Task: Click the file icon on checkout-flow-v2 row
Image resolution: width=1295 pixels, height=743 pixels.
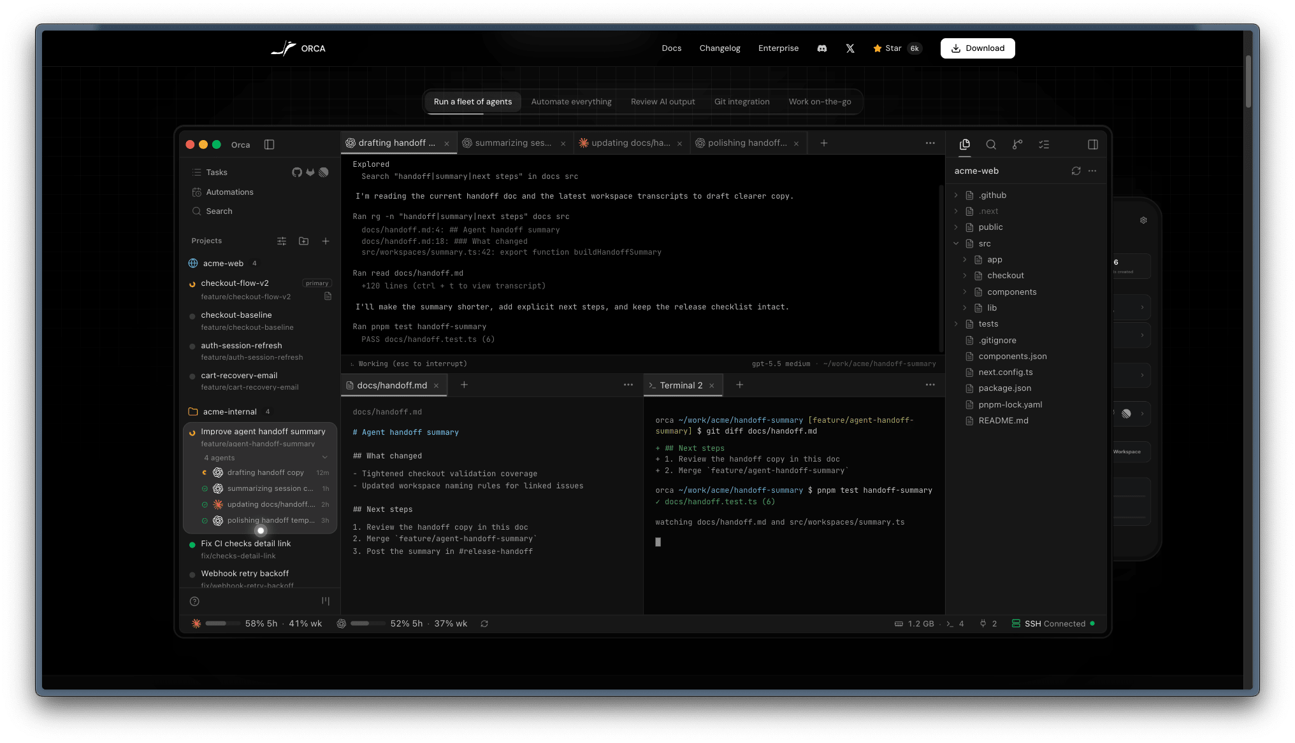Action: (x=328, y=296)
